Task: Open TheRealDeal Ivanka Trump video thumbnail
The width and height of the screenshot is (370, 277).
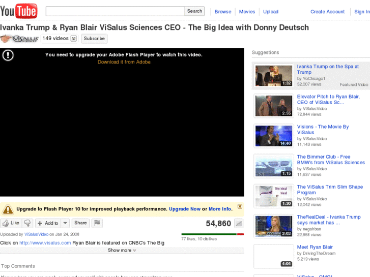Action: (x=274, y=226)
